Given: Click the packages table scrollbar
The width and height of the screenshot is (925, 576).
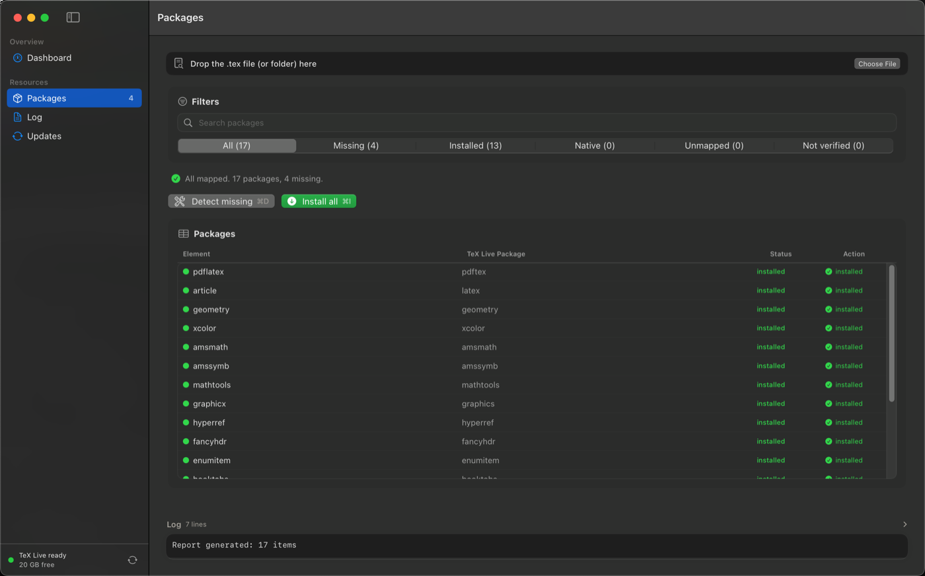Looking at the screenshot, I should (x=891, y=333).
